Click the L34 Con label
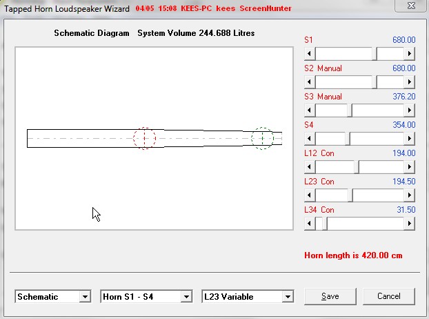429x319 pixels. [x=319, y=210]
